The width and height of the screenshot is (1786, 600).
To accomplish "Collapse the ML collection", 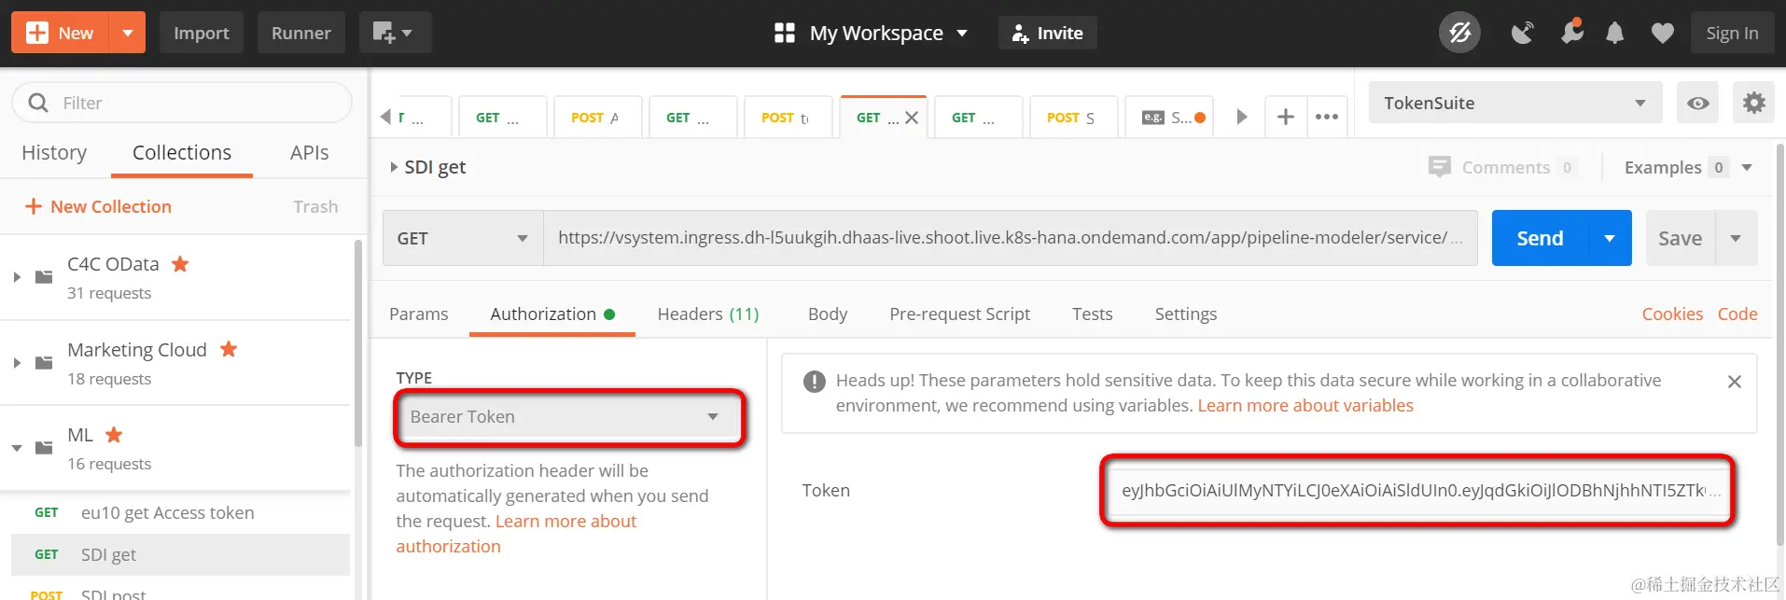I will click(x=17, y=448).
